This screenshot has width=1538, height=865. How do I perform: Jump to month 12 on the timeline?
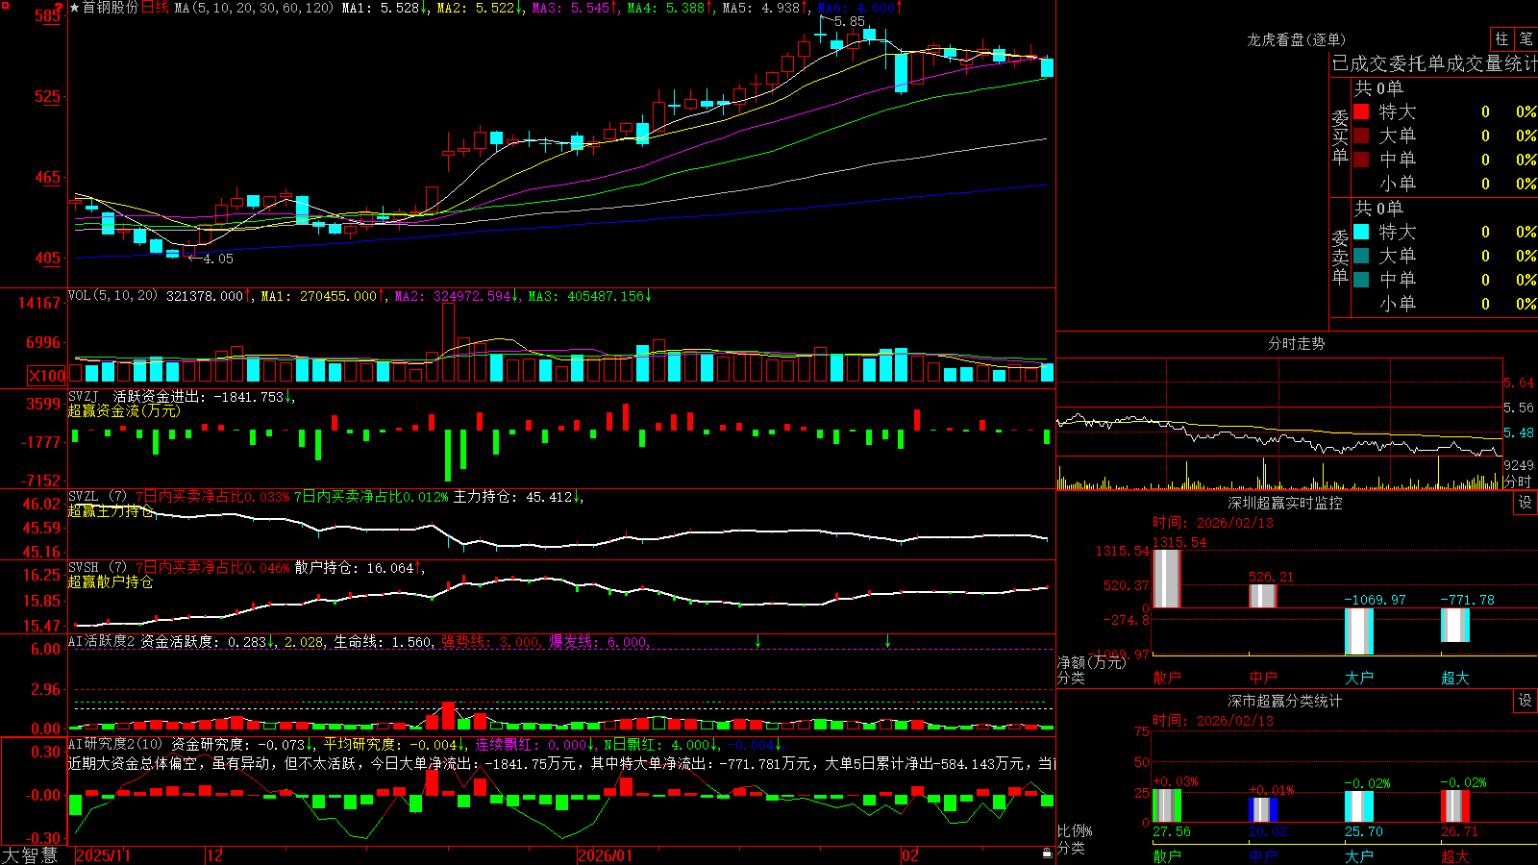[215, 855]
